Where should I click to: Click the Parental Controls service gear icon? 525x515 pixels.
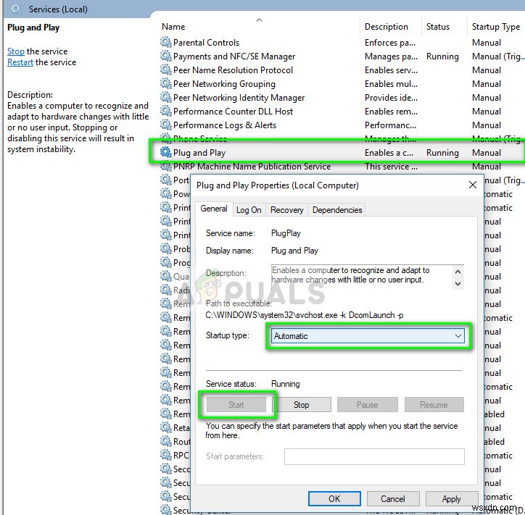coord(166,42)
